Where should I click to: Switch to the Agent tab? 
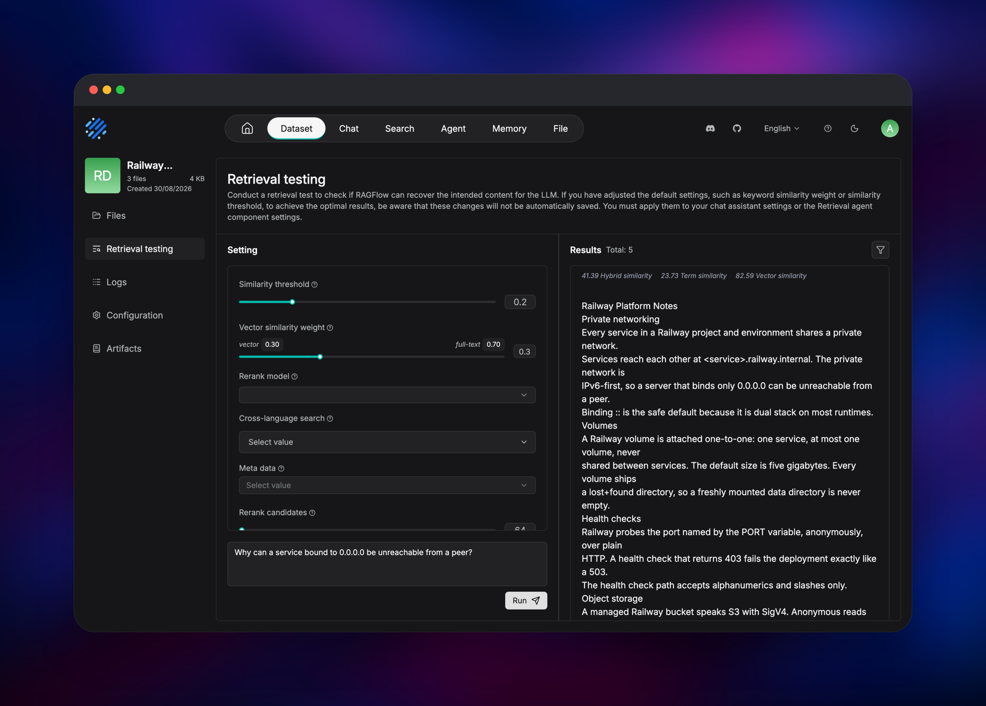pyautogui.click(x=453, y=128)
